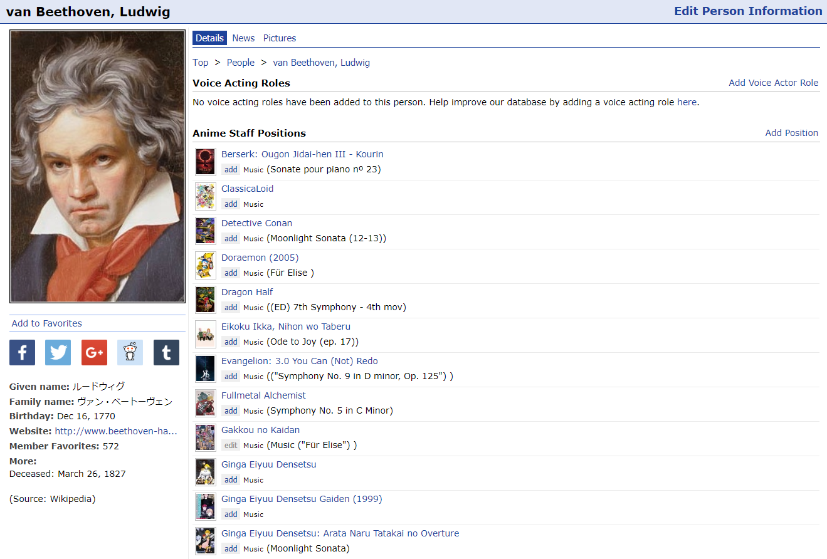
Task: Open Dragon Half cover thumbnail
Action: coord(205,300)
